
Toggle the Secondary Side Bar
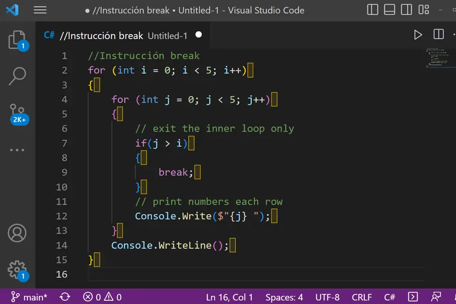tap(406, 10)
